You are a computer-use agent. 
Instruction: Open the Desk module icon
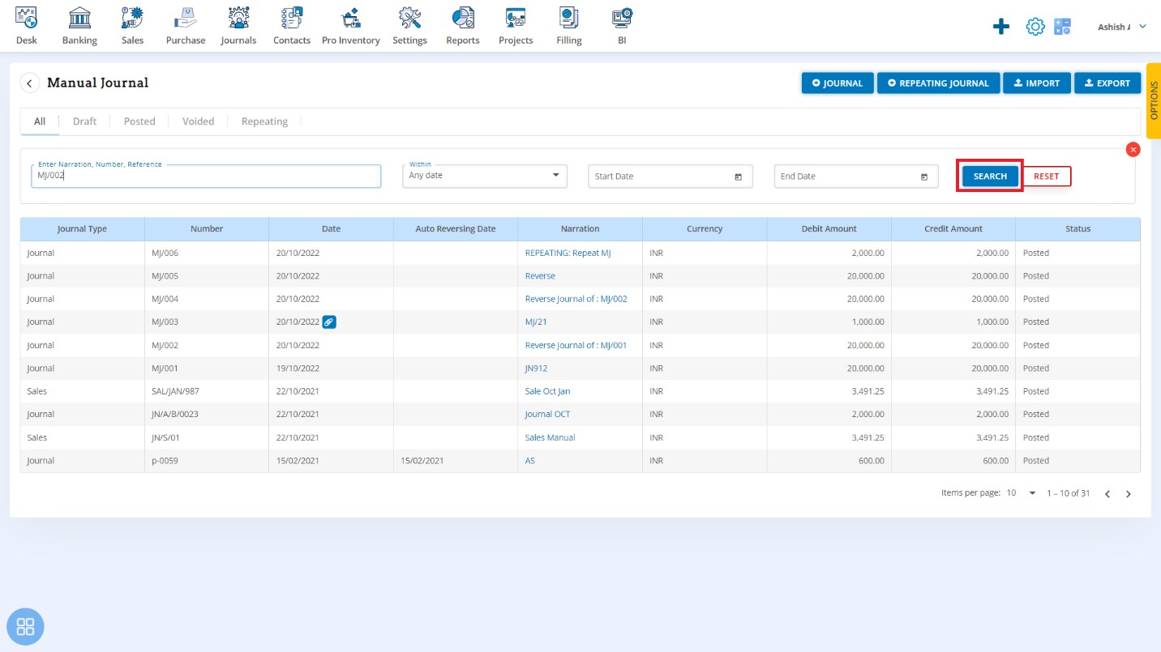coord(27,18)
